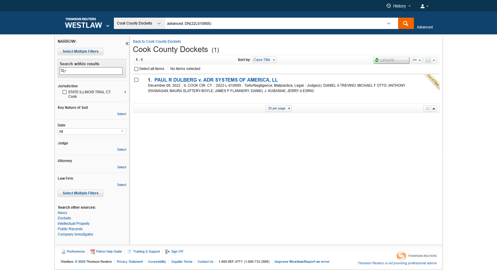Open Public Records source link
497x278 pixels.
70,229
